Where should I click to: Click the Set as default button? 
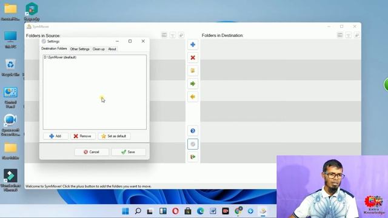tap(114, 136)
